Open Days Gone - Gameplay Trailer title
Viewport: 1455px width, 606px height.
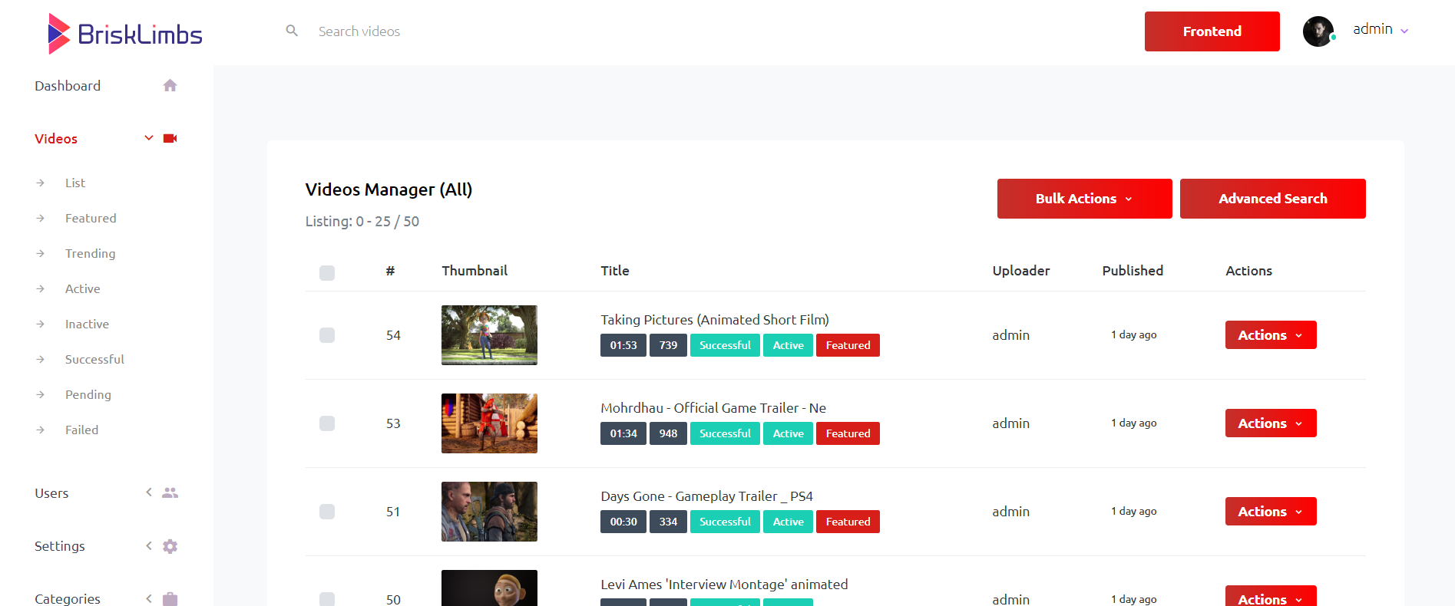(706, 496)
